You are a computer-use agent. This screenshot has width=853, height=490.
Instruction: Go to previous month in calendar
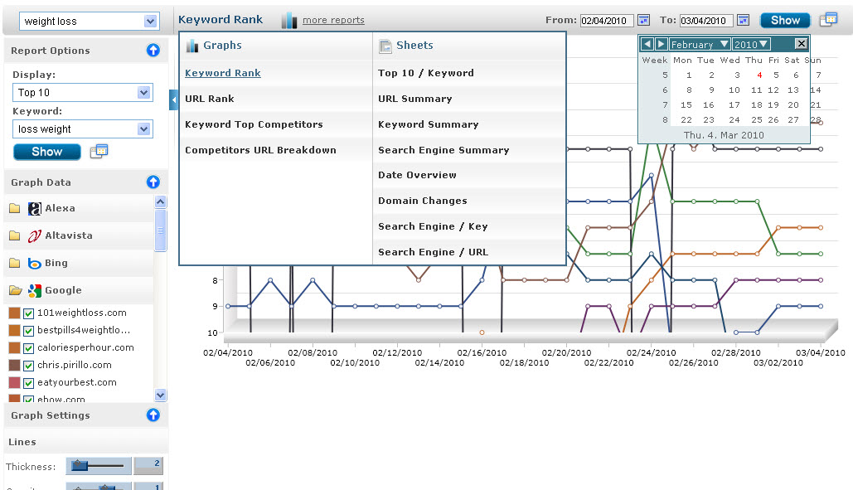[x=647, y=44]
